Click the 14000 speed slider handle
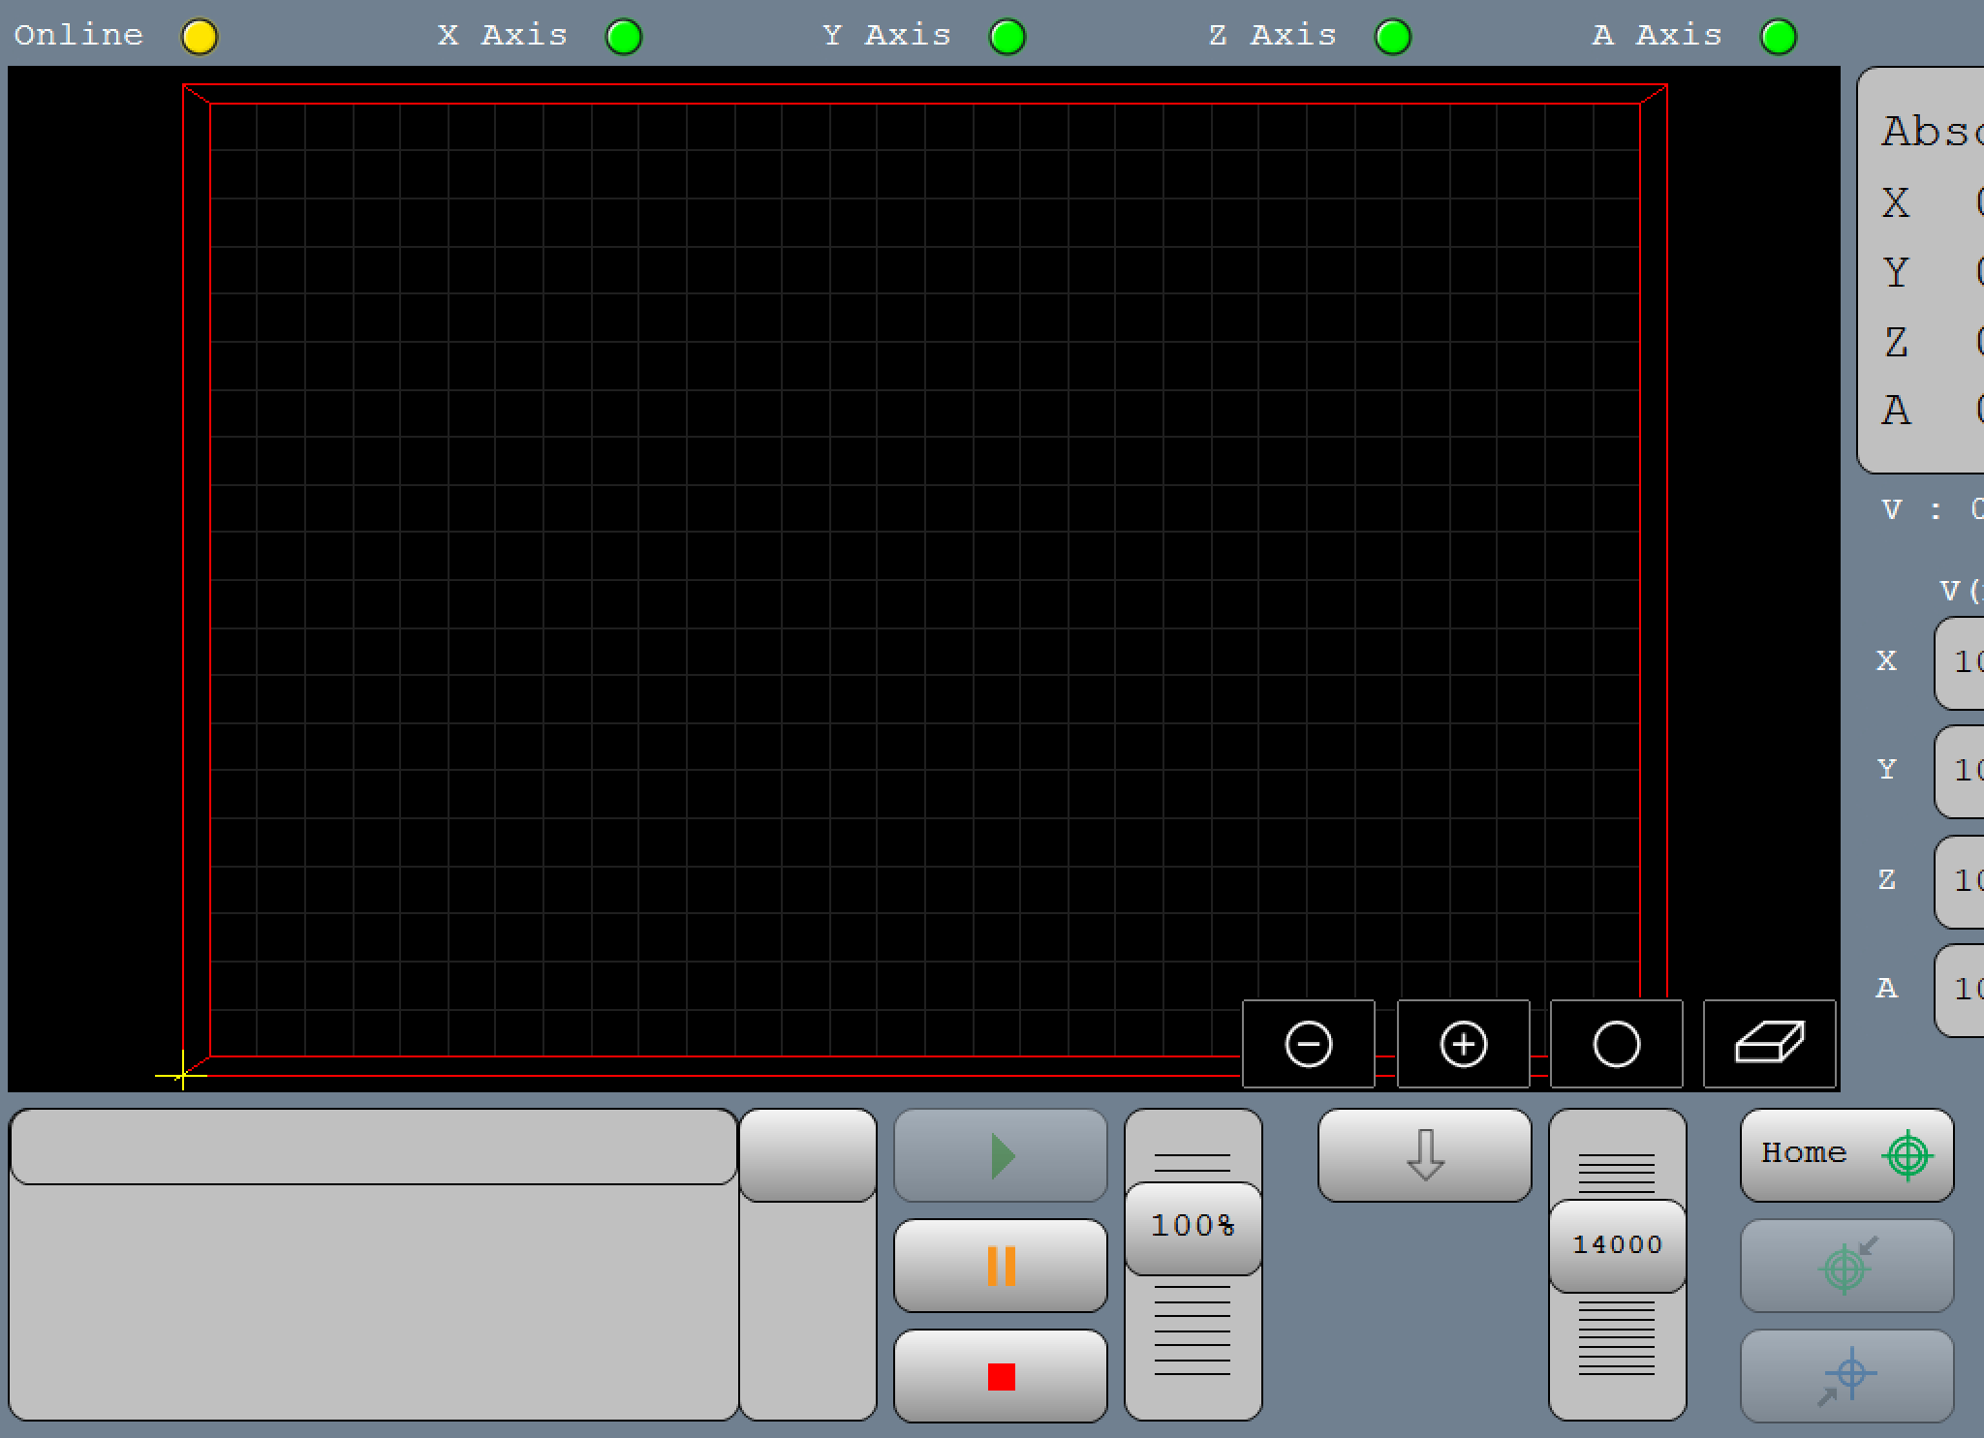The height and width of the screenshot is (1438, 1984). (1617, 1245)
